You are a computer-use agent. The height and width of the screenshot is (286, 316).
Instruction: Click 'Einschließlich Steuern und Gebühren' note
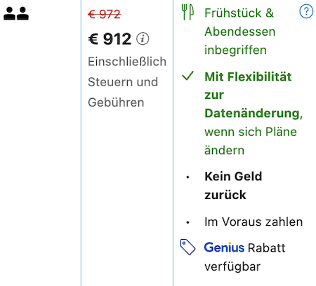127,82
